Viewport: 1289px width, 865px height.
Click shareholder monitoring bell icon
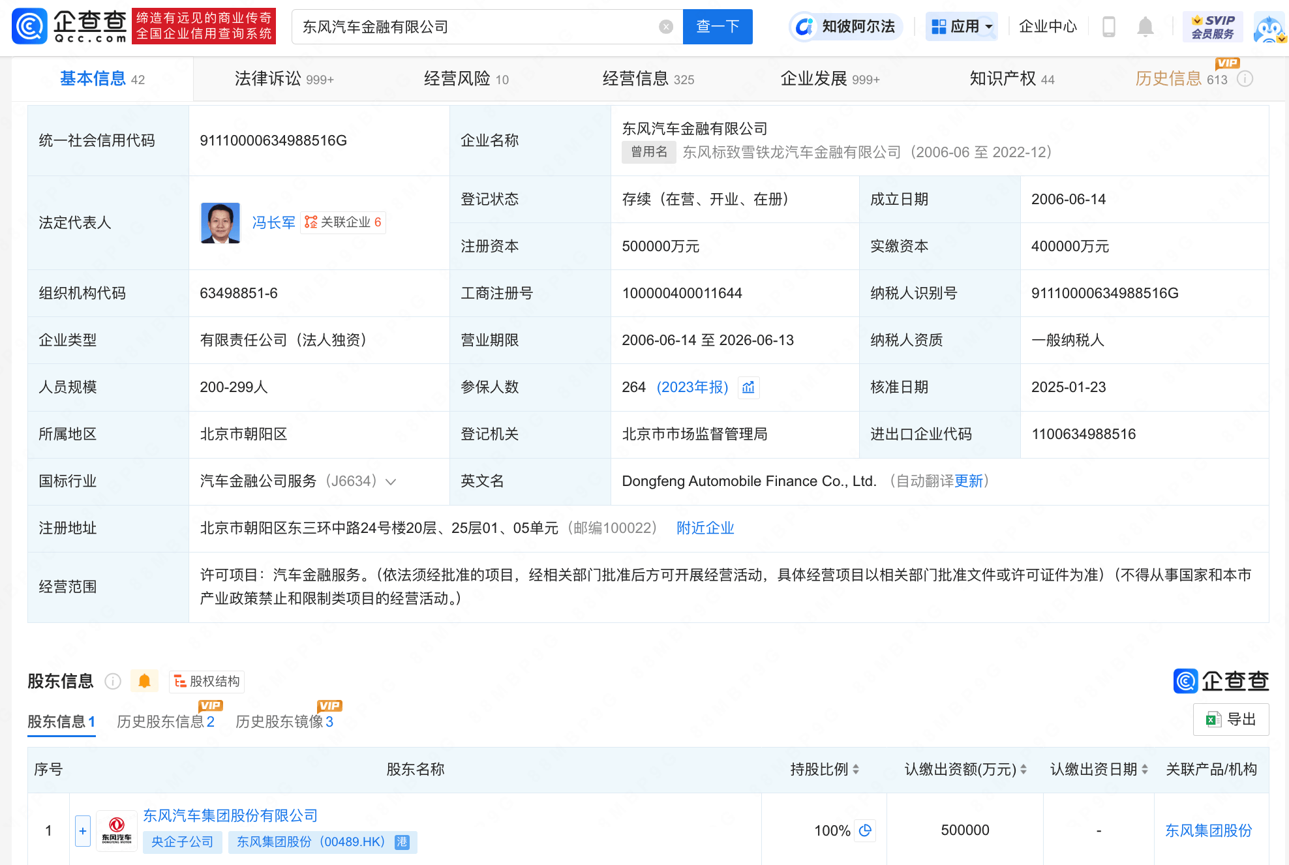145,681
